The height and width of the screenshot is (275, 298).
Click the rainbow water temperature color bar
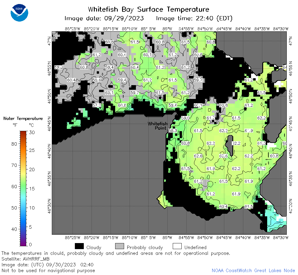point(23,188)
